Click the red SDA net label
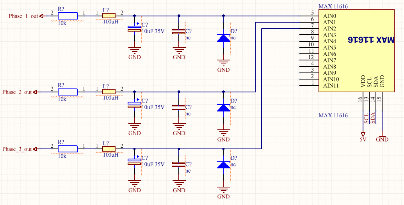 [373, 118]
